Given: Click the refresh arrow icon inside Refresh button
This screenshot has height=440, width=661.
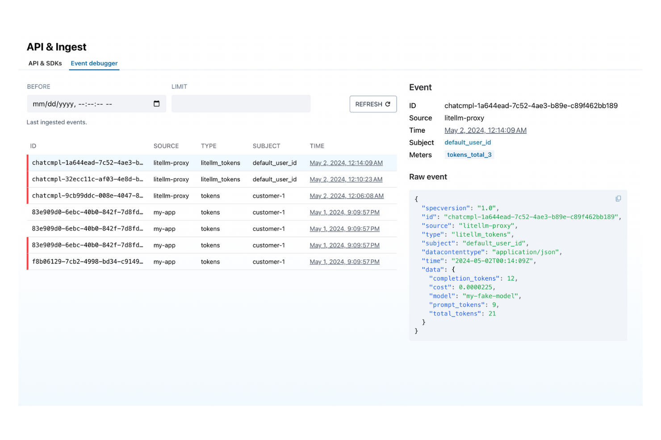Looking at the screenshot, I should click(x=387, y=104).
